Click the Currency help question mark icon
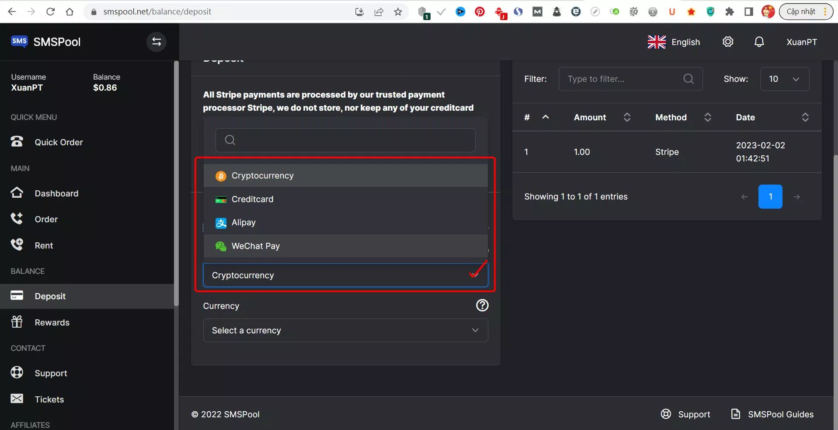 [482, 305]
